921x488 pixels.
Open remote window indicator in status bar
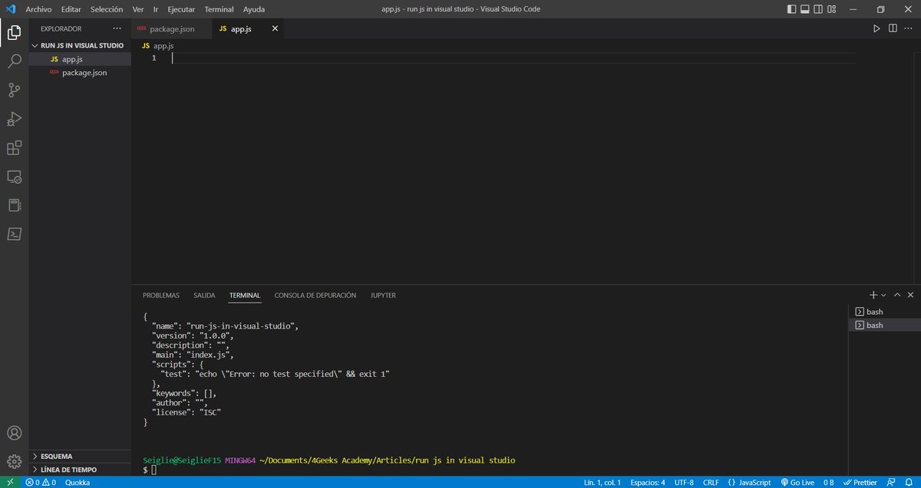point(10,483)
